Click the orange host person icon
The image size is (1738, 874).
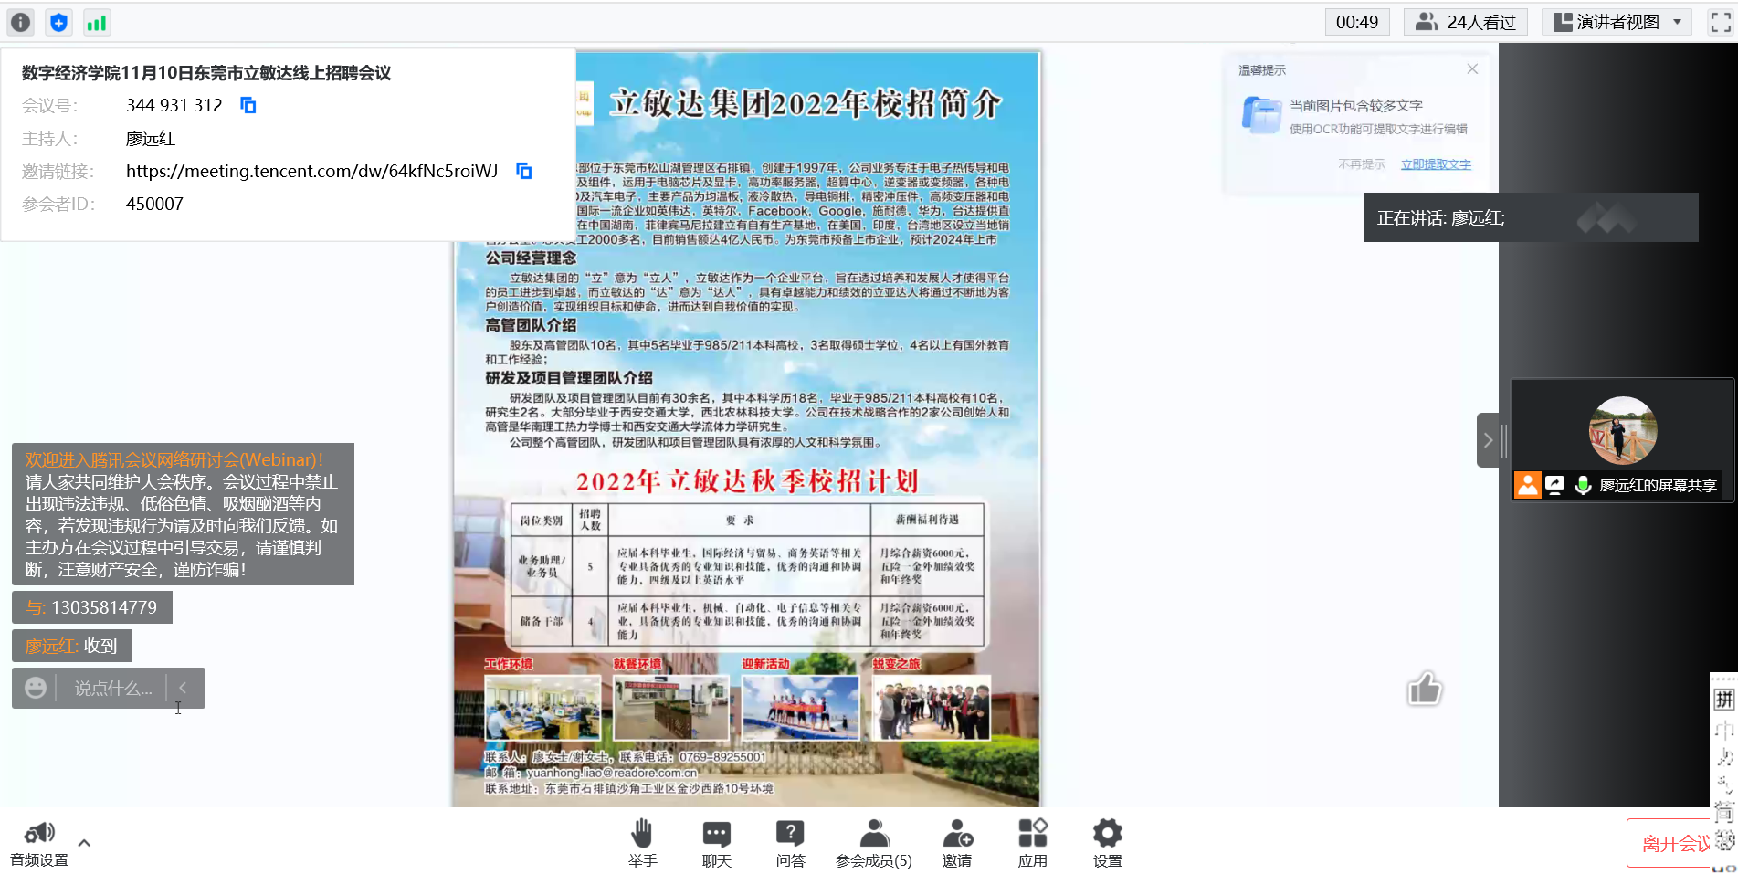(x=1527, y=485)
